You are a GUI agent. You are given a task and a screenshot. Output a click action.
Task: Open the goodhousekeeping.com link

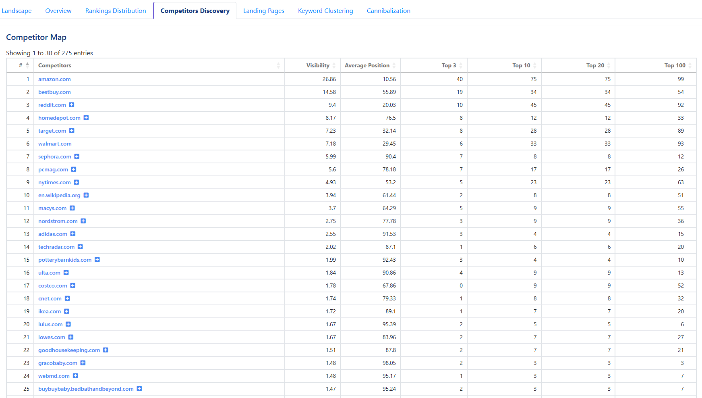69,350
